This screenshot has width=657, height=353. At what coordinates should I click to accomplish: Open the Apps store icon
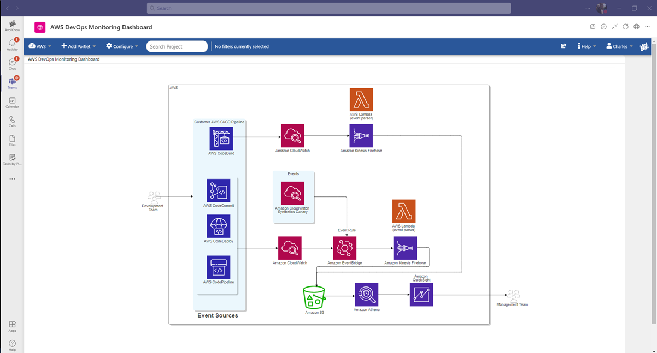(12, 326)
